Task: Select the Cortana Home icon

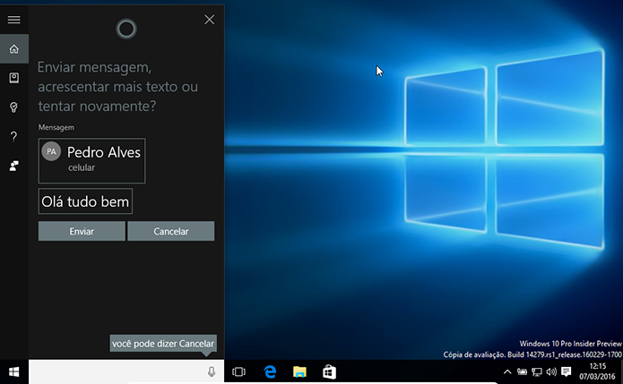Action: [14, 49]
